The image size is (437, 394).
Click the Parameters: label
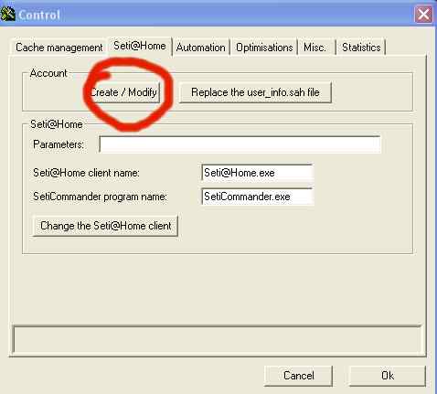coord(59,144)
